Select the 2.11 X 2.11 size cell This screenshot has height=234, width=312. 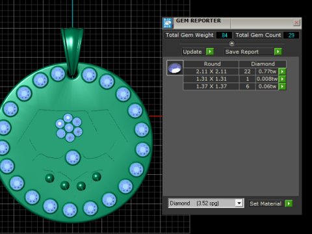211,71
